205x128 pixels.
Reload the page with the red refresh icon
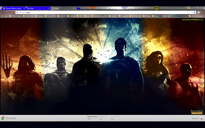(9, 12)
